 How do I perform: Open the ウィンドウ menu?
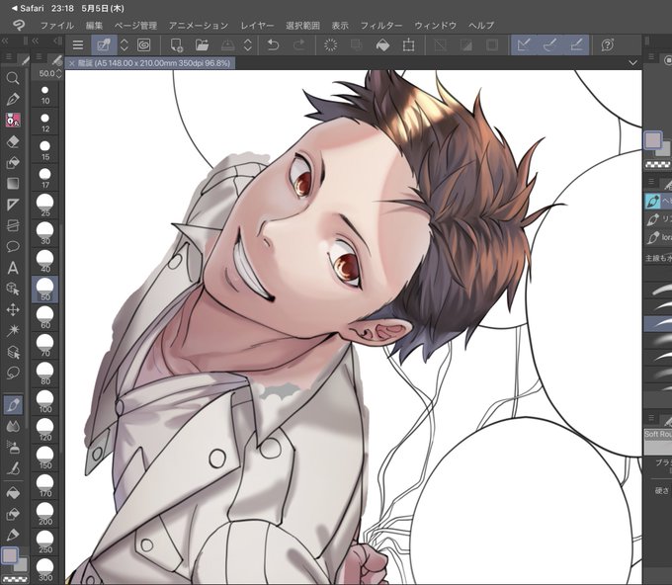[x=436, y=26]
